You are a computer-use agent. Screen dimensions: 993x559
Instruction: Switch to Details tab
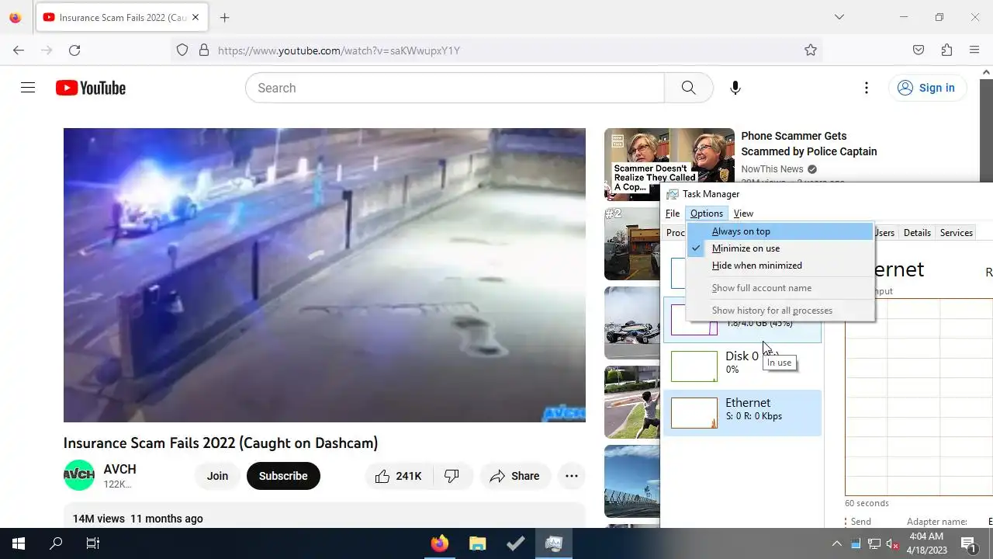click(x=917, y=233)
